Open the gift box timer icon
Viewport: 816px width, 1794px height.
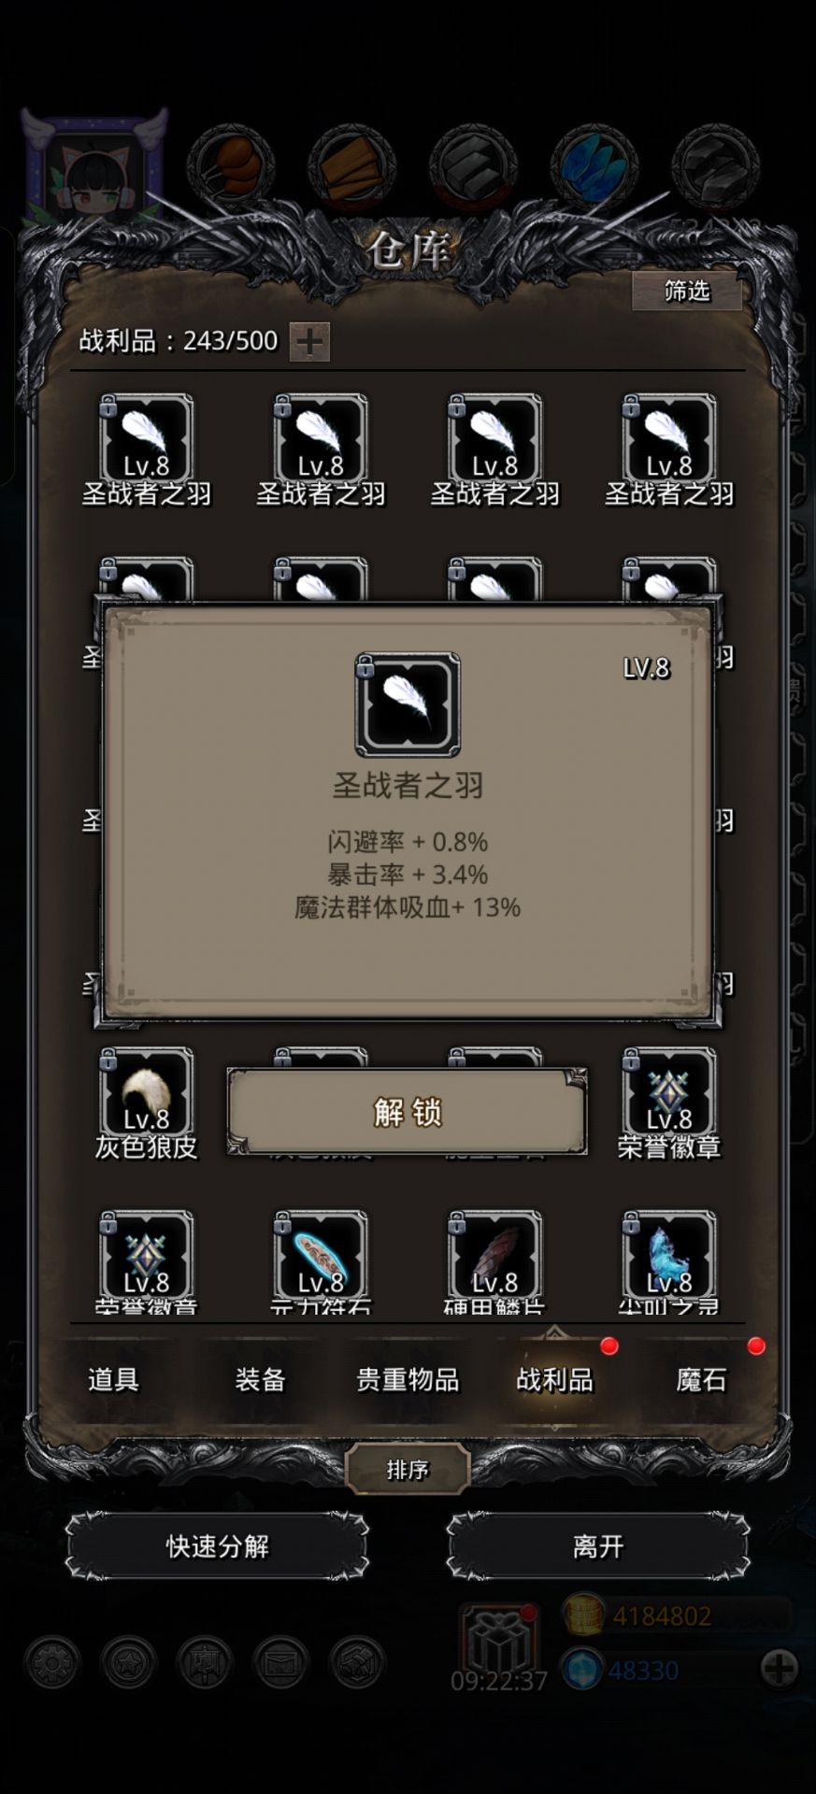(500, 1640)
